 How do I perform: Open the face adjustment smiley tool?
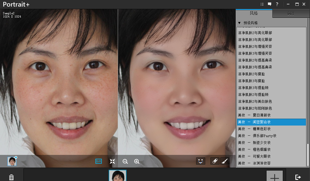pos(201,161)
